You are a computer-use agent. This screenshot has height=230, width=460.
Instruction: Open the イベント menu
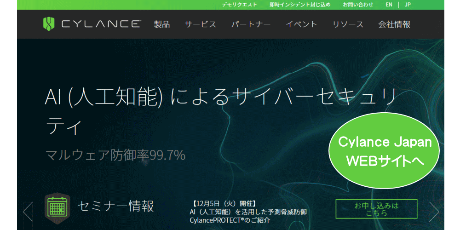tap(302, 24)
